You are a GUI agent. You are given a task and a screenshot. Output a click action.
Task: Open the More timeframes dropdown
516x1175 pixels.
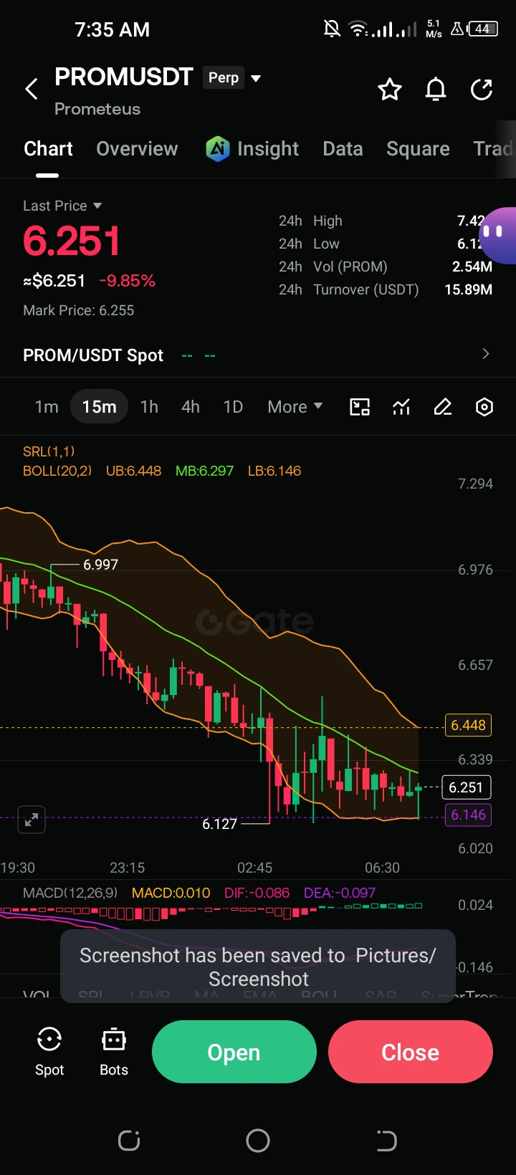point(295,407)
